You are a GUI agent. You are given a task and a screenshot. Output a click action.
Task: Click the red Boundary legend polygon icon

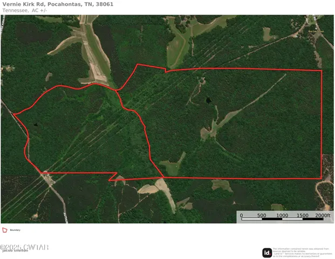coord(5,230)
